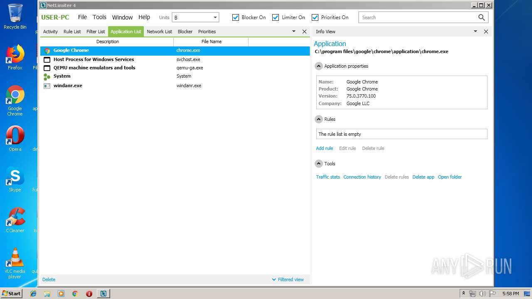
Task: Click the taskbar clock showing 5:58 PM
Action: point(510,294)
